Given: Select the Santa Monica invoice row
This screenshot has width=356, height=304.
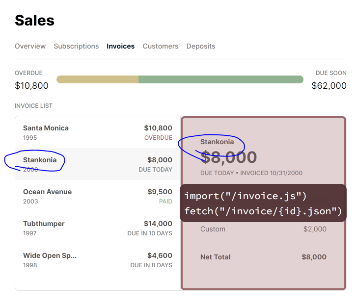Looking at the screenshot, I should coord(98,132).
